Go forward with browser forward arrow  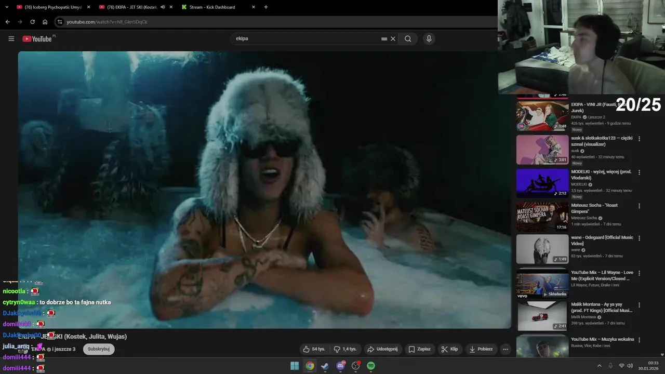(20, 22)
